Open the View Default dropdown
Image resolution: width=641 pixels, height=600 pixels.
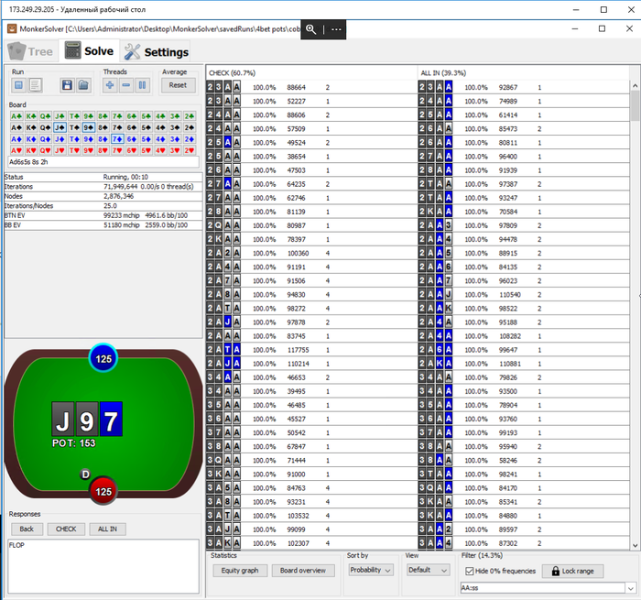click(428, 570)
